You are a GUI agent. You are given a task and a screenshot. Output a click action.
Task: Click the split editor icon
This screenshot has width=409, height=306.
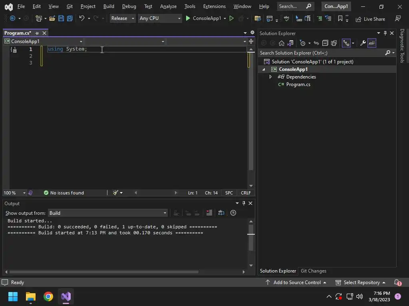(251, 41)
